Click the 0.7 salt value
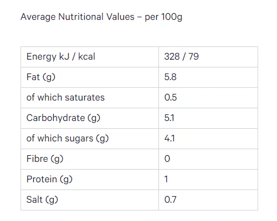Screen dimensions: 277x221 pyautogui.click(x=171, y=199)
